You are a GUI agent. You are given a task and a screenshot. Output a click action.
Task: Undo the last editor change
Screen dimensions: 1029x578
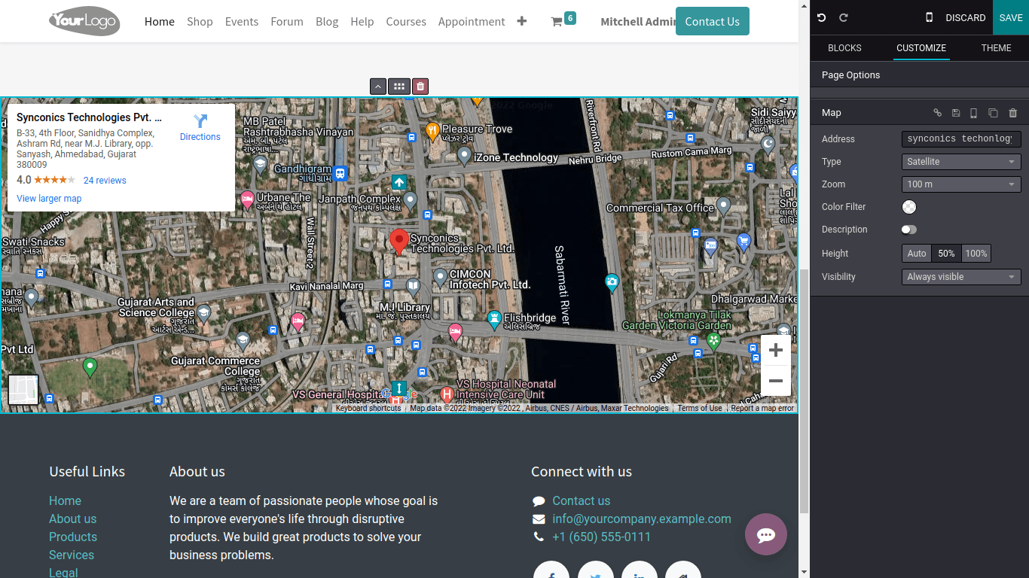coord(822,17)
